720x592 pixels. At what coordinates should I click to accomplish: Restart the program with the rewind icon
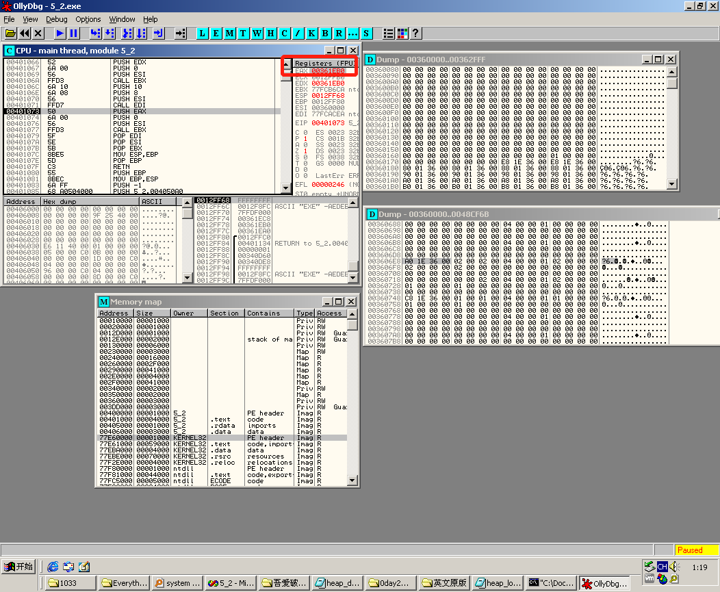point(25,33)
